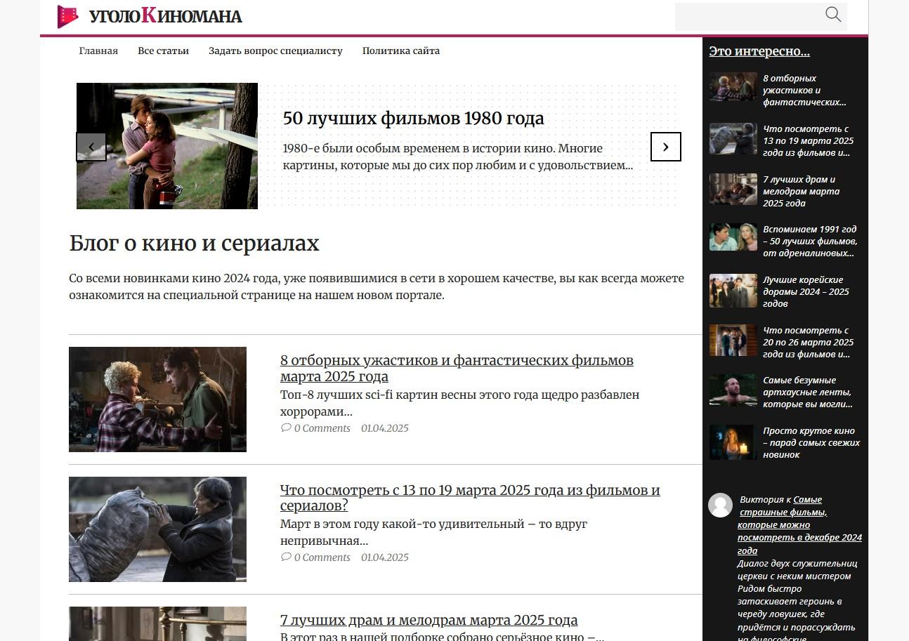Viewport: 909px width, 641px height.
Task: Open sidebar link Что посмотреть с 20 по 26 марта
Action: (809, 342)
